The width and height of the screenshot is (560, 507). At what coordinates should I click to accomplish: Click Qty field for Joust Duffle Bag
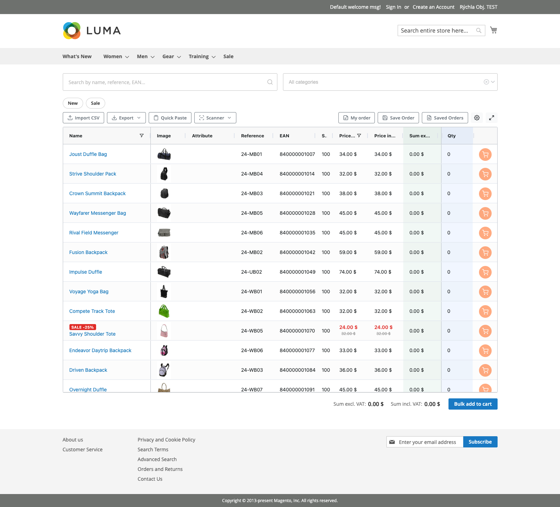tap(457, 154)
